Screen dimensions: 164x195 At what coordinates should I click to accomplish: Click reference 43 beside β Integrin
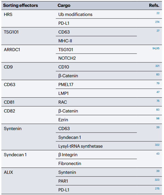click(158, 154)
